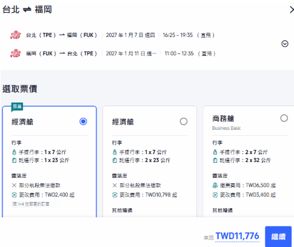Image resolution: width=294 pixels, height=247 pixels.
Task: Click the no-refund X icon in first economy card
Action: (14, 185)
